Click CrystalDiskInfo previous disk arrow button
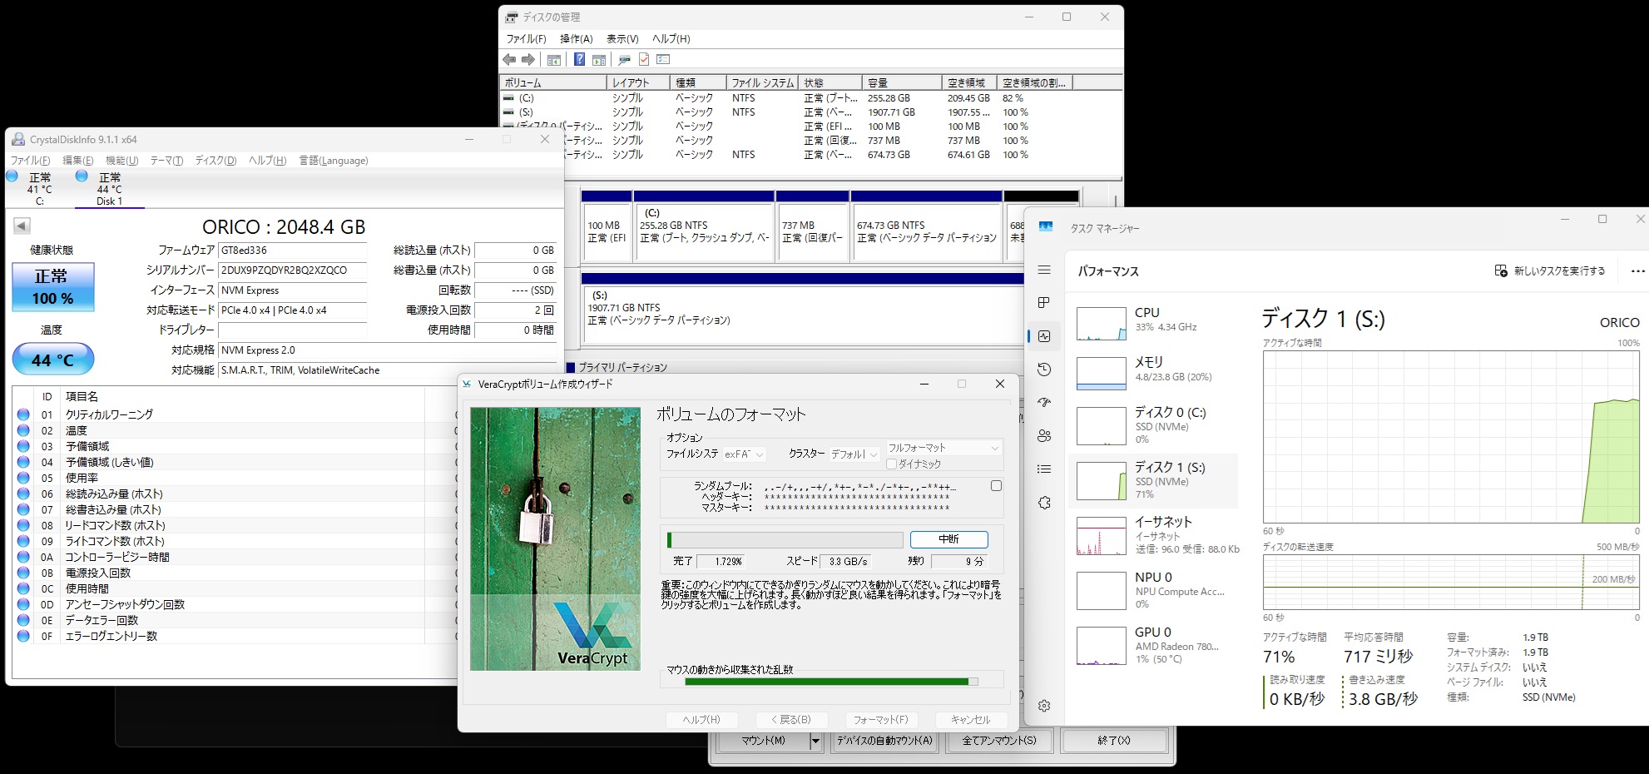1649x774 pixels. pos(22,226)
